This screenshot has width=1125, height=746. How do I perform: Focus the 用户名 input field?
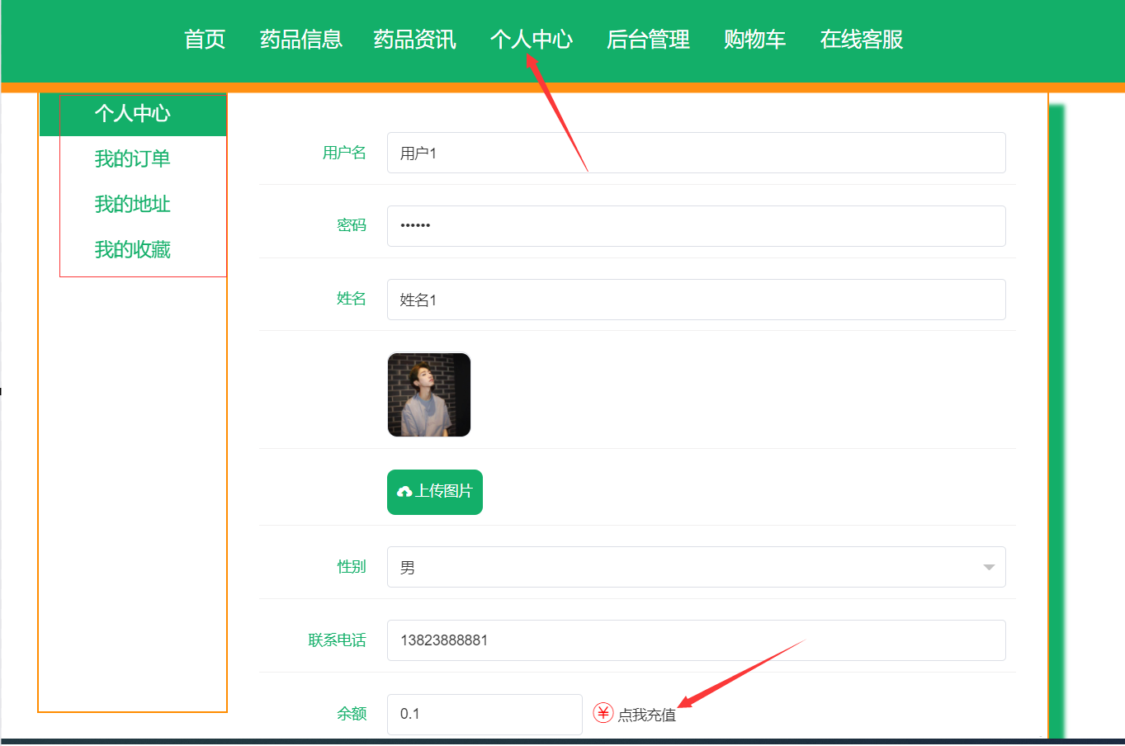(x=697, y=153)
